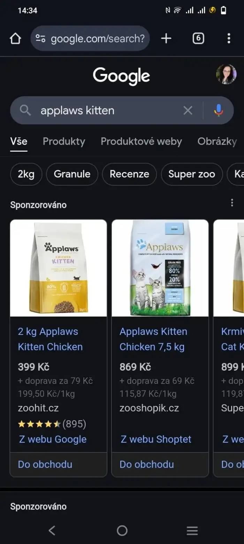Select the 2kg filter chip
244x544 pixels.
[x=26, y=174]
